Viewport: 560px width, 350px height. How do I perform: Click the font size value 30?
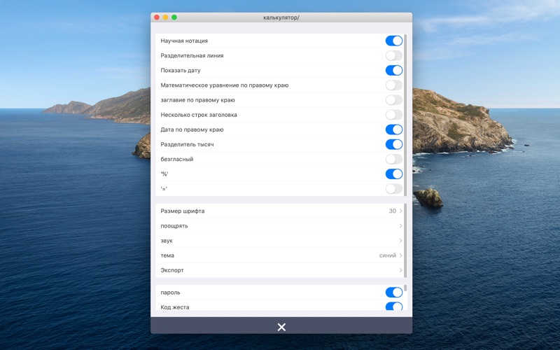click(393, 211)
